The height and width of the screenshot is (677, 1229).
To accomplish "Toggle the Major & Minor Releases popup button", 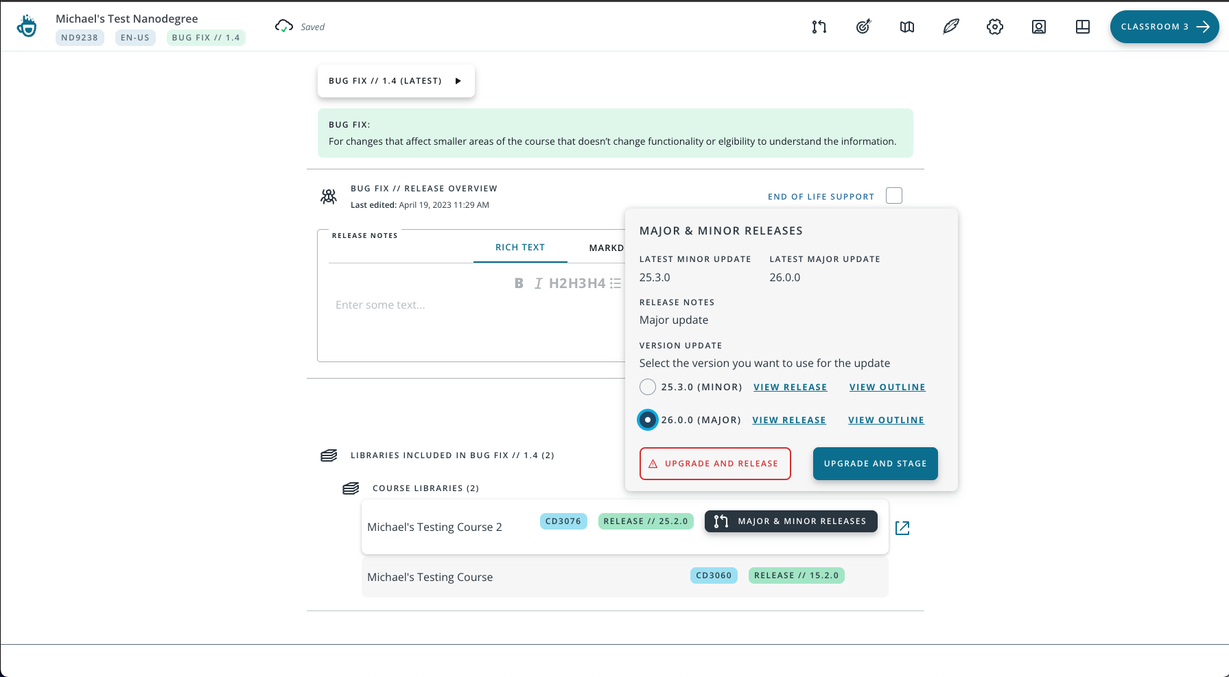I will pyautogui.click(x=791, y=521).
